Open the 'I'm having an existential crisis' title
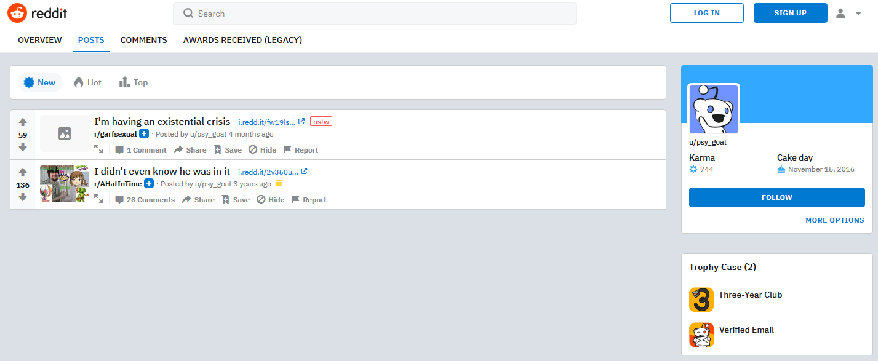Screen dimensions: 878x361 [162, 122]
